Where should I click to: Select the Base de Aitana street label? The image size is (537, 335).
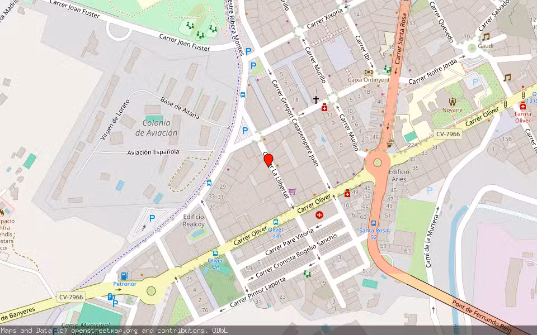[x=180, y=108]
